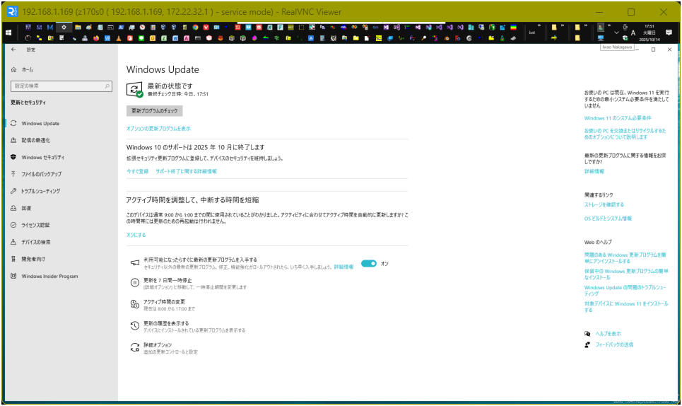
Task: Open Windows Update の問題のトラブルシューティング help link
Action: 625,291
